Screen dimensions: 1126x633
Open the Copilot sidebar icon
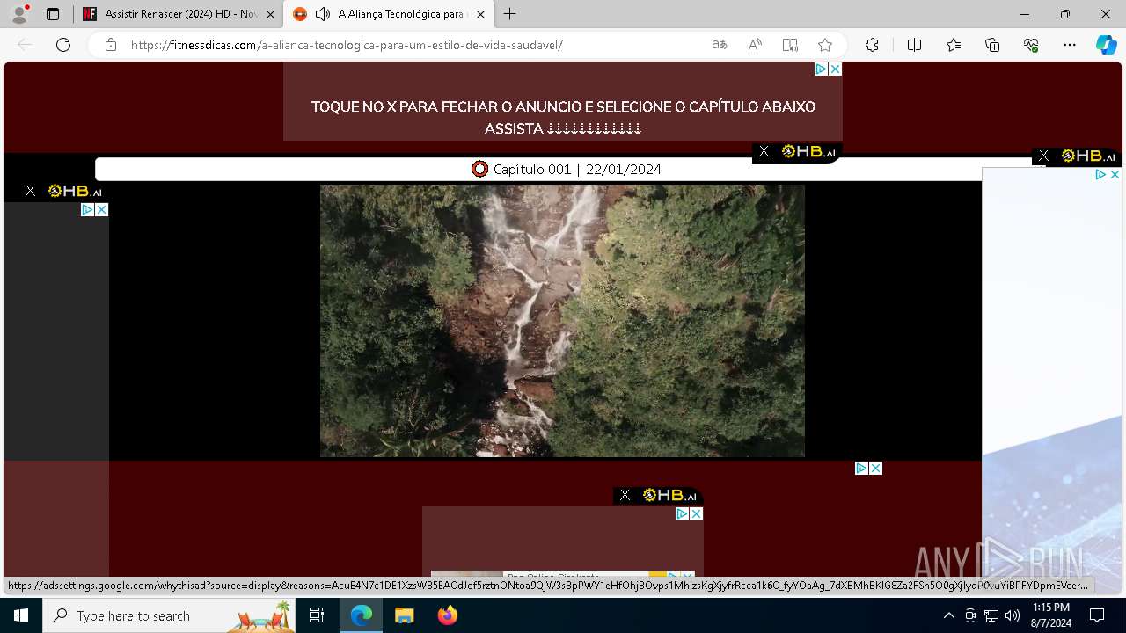click(x=1106, y=45)
